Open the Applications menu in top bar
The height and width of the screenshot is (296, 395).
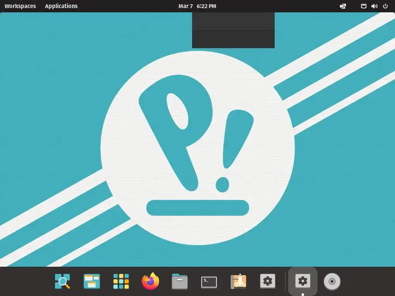(61, 6)
